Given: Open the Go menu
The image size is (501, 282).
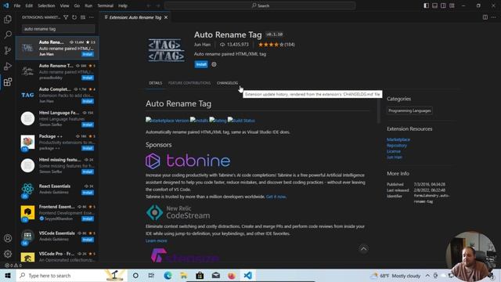Looking at the screenshot, I should pos(77,5).
